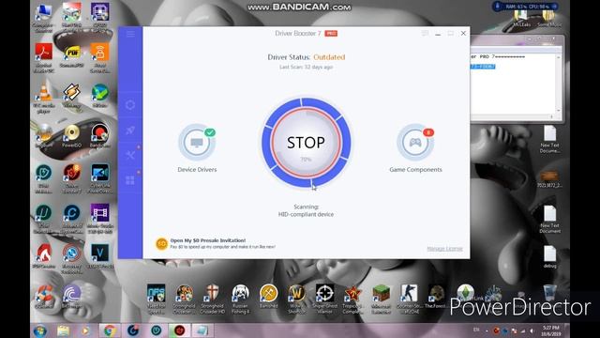Open the Need for Speed desktop shortcut

[x=157, y=299]
